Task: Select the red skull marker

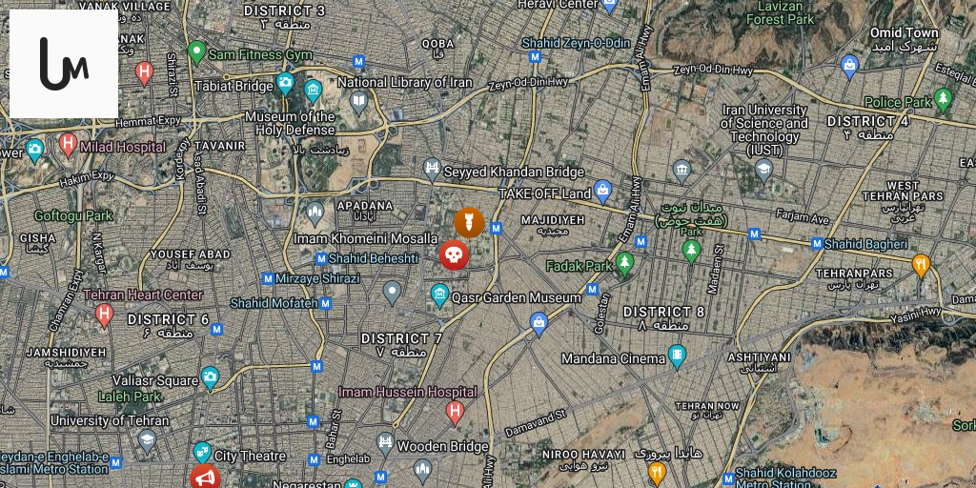Action: point(454,255)
